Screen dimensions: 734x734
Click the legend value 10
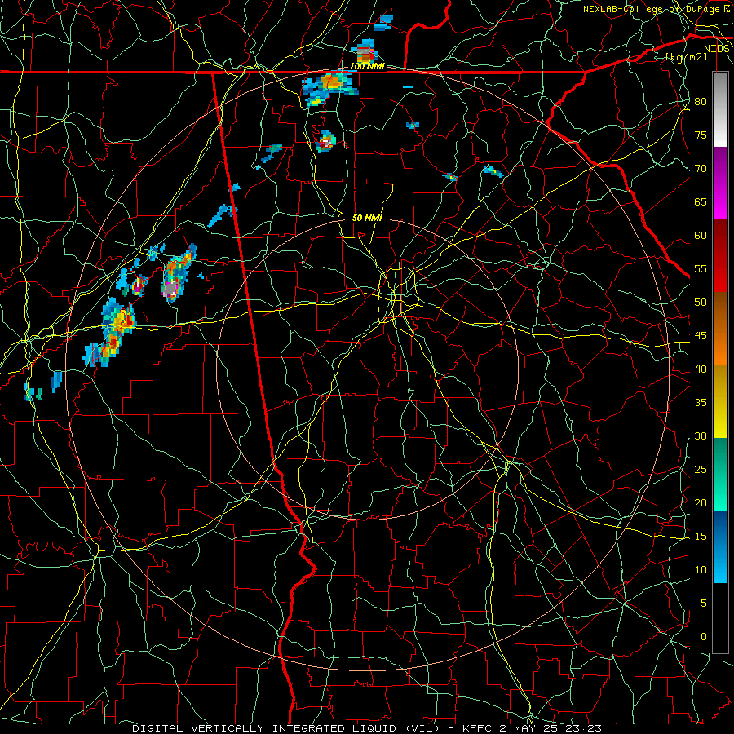click(701, 570)
